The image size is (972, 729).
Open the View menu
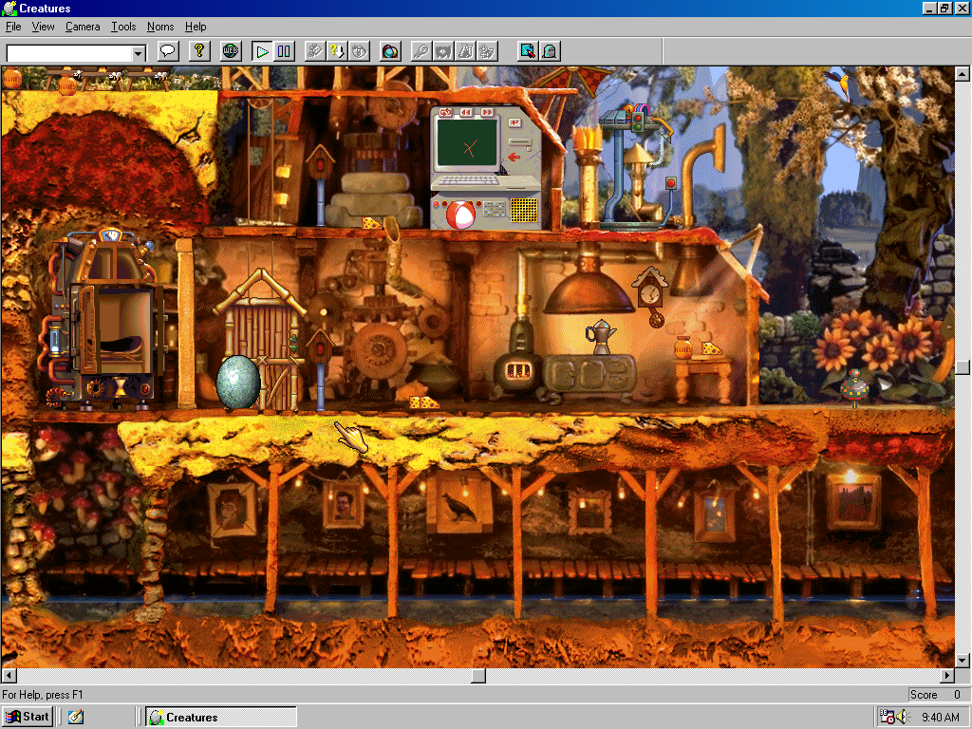pos(43,27)
